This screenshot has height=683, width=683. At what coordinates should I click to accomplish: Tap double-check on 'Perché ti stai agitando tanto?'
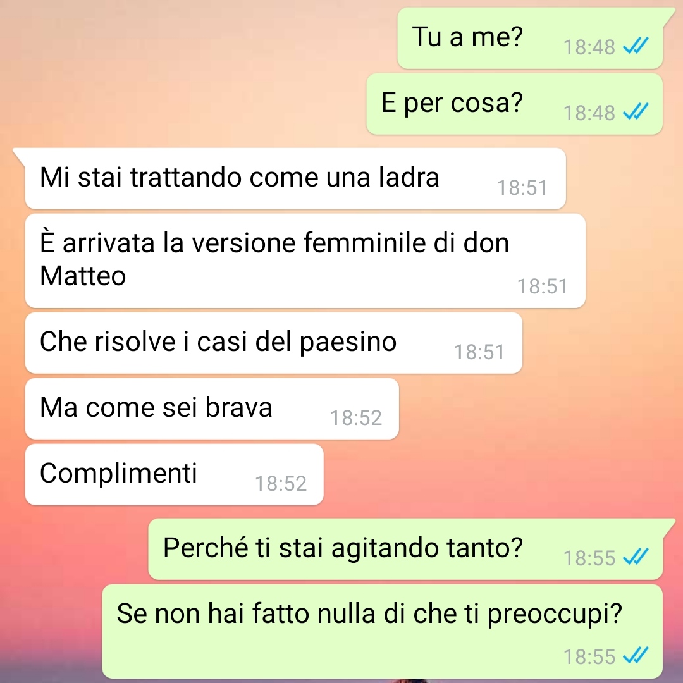coord(636,557)
